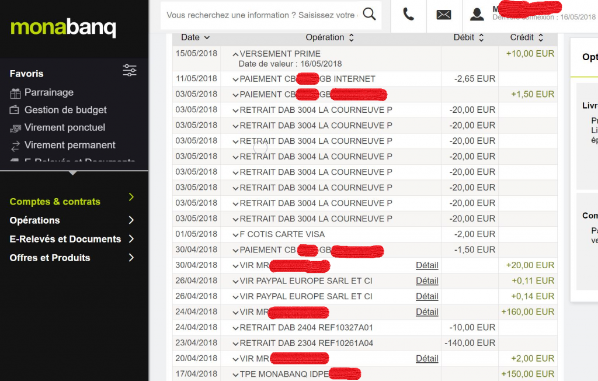Open Détail for the +0,14 EUR PayPal transfer
598x381 pixels.
[x=427, y=297]
